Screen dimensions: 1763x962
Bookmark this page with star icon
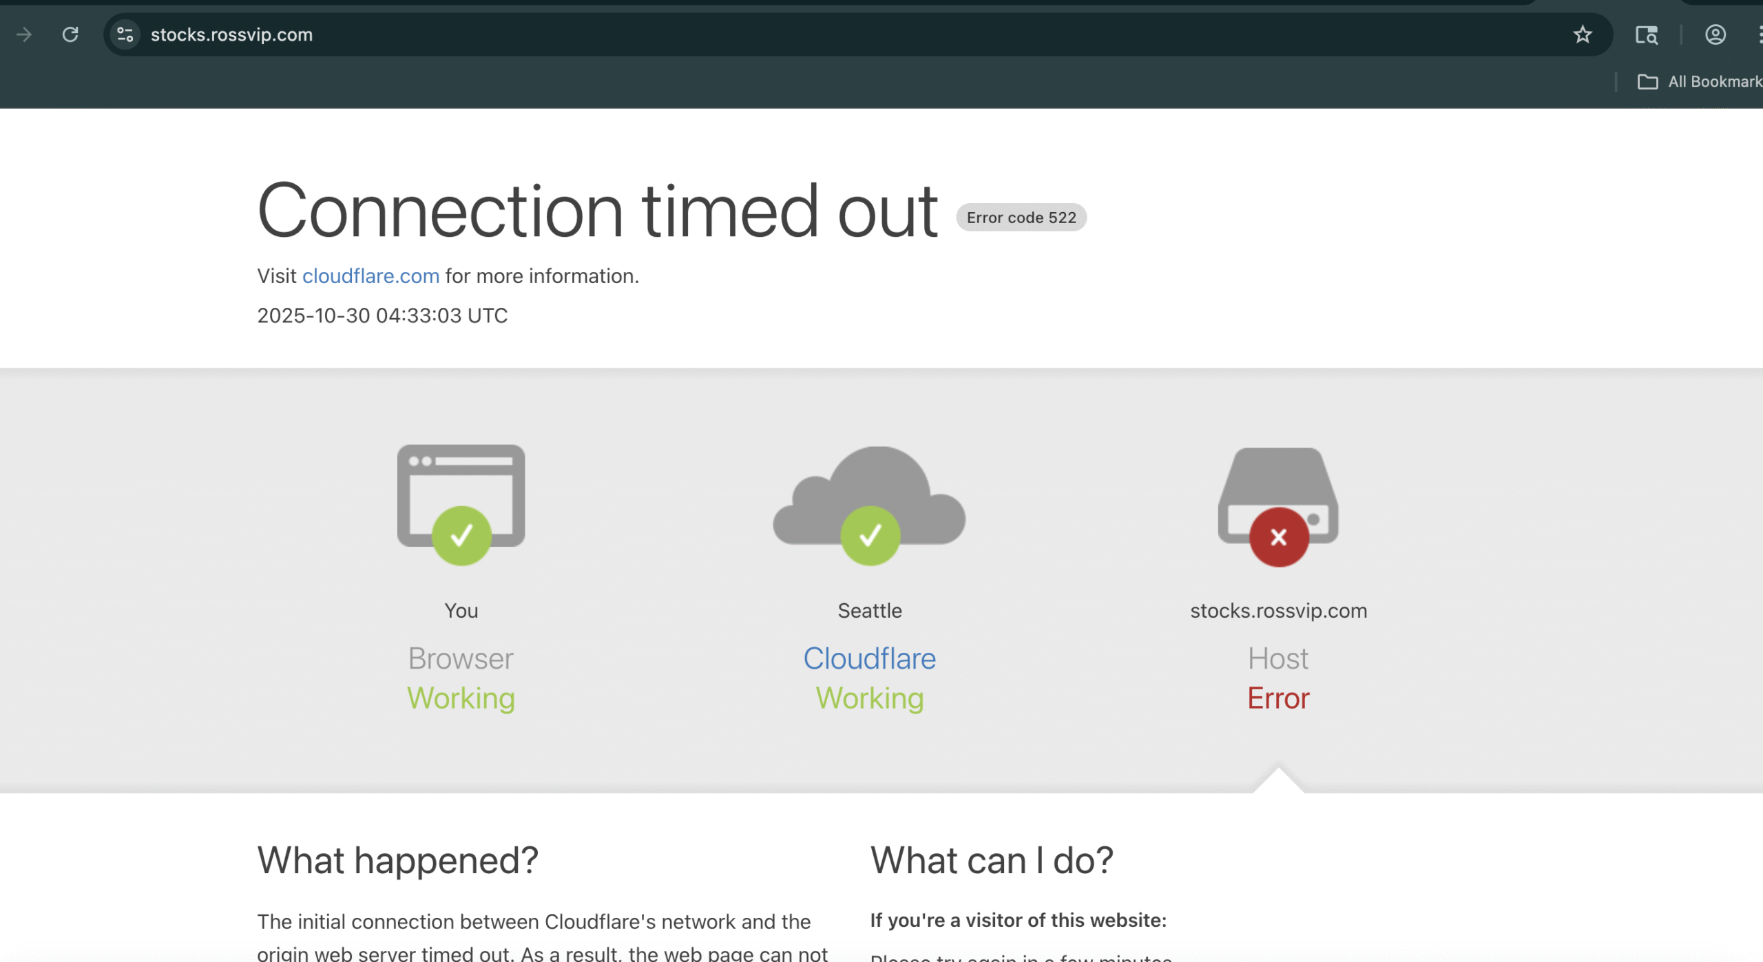click(x=1582, y=34)
